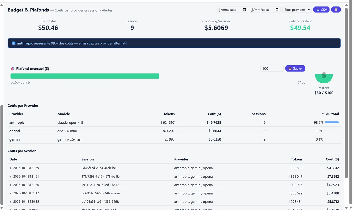Focus the monthly cap input showing 100
This screenshot has height=210, width=353.
tap(272, 68)
